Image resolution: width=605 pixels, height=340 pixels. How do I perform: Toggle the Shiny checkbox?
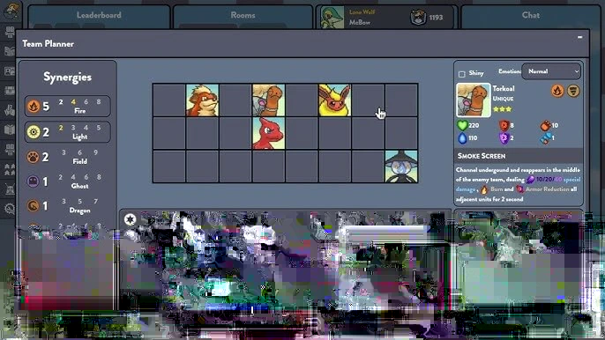click(461, 74)
